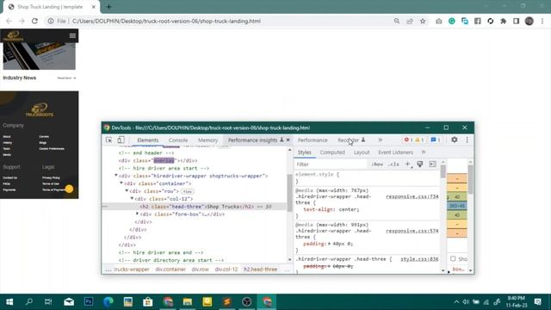The height and width of the screenshot is (310, 551).
Task: Collapse the container div node
Action: pyautogui.click(x=121, y=183)
